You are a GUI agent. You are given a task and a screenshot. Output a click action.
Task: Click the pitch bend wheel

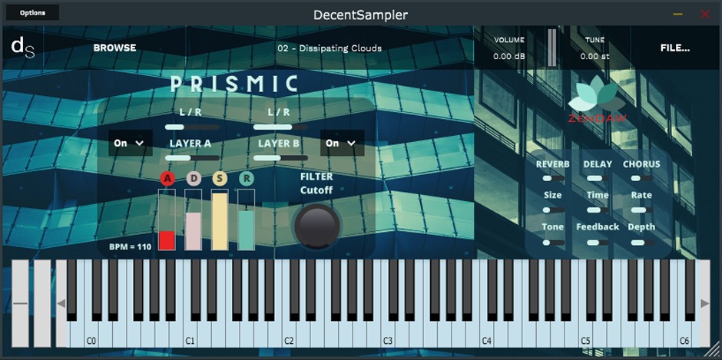point(20,303)
